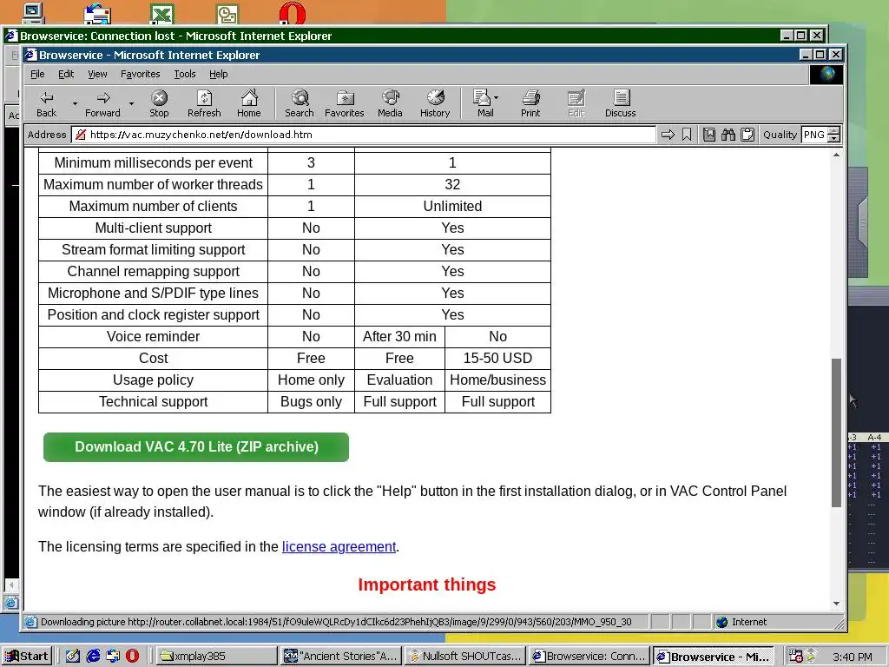Click the "Bugs only" support cell
Screen dimensions: 889x667
(x=311, y=401)
